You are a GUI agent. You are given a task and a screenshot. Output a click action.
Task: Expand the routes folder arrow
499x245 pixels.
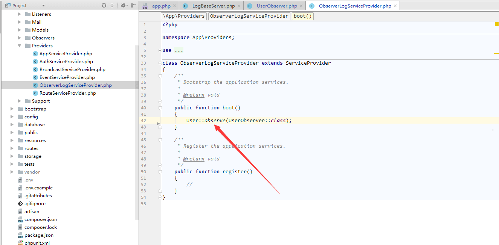tap(12, 148)
